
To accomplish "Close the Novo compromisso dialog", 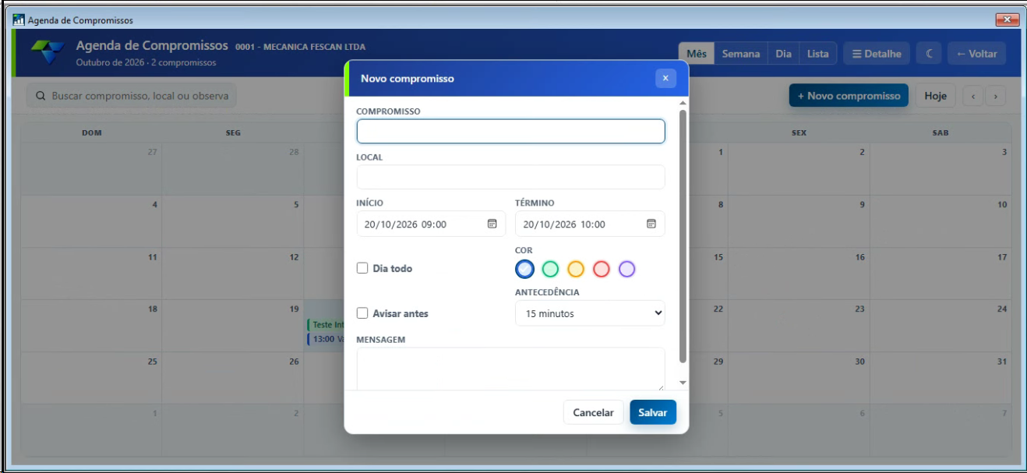I will [x=665, y=78].
